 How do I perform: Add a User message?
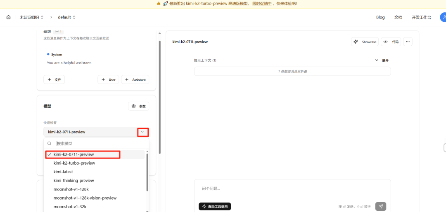[108, 79]
